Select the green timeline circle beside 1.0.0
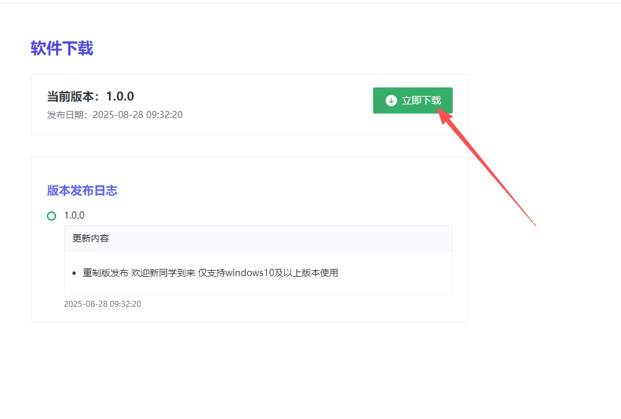Screen dimensions: 621x419 tap(52, 216)
